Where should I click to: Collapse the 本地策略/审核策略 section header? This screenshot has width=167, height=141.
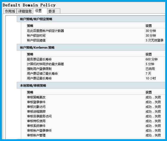click(91, 86)
